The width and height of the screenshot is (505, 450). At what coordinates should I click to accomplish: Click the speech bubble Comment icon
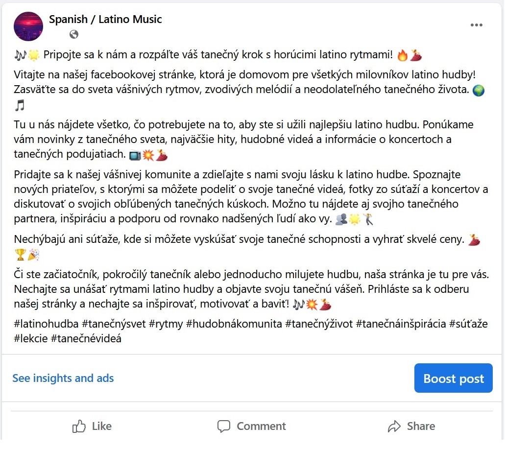pos(223,426)
